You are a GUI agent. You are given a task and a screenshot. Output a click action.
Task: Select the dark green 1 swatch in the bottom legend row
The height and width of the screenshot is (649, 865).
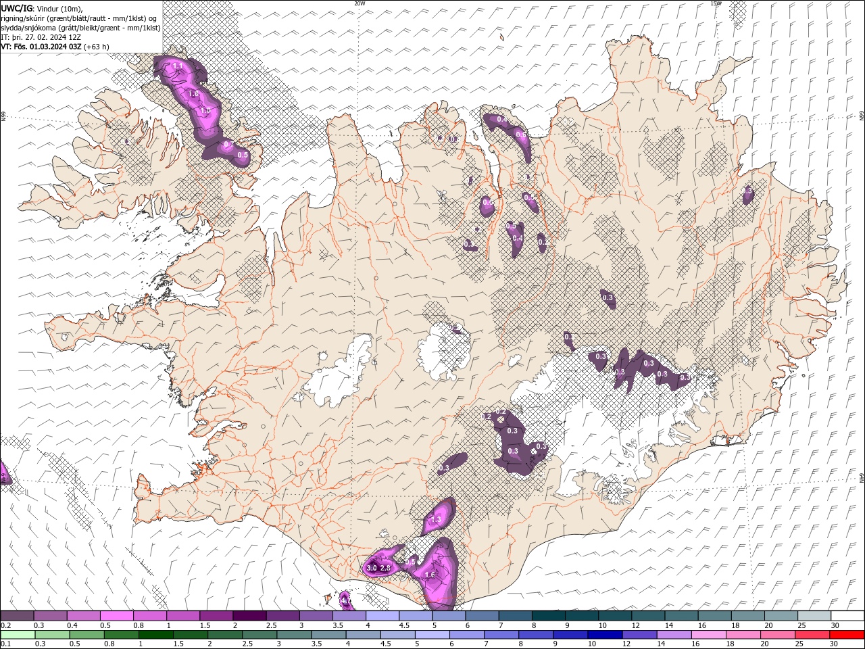click(156, 635)
